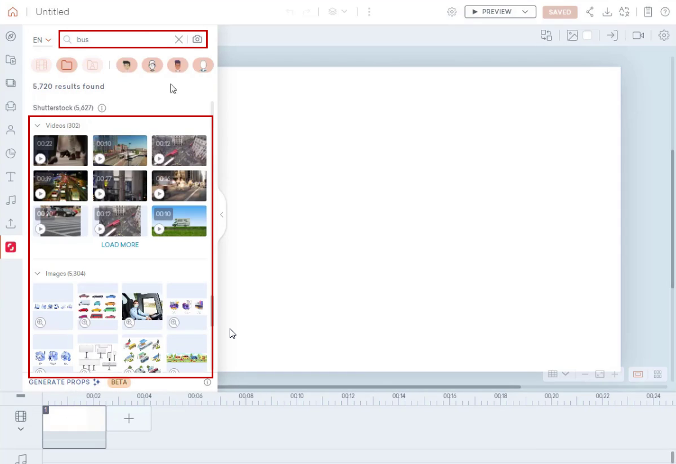Open the props armchair tab in sidebar

pyautogui.click(x=11, y=106)
